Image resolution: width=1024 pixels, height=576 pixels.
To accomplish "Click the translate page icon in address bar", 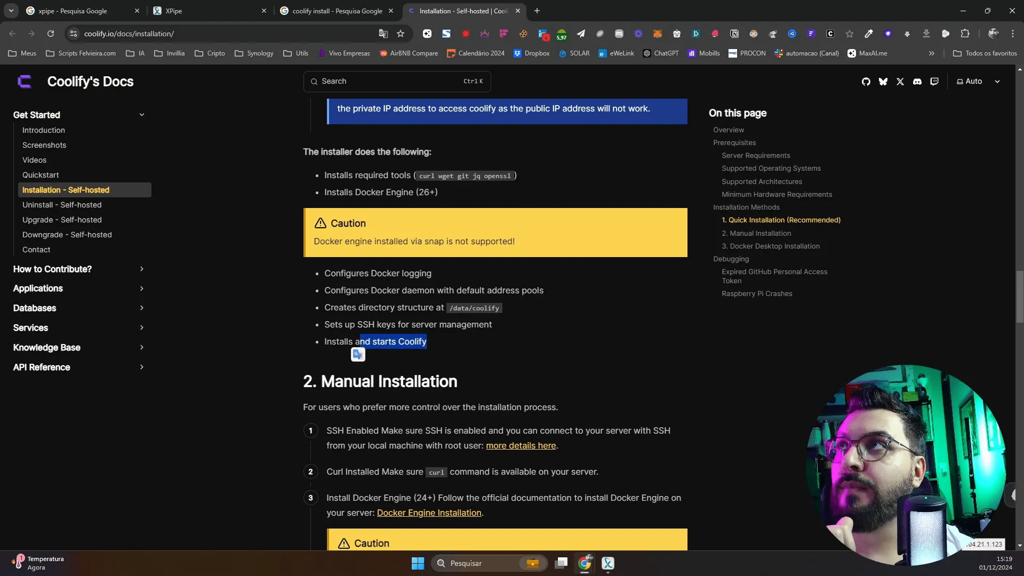I will [x=383, y=34].
